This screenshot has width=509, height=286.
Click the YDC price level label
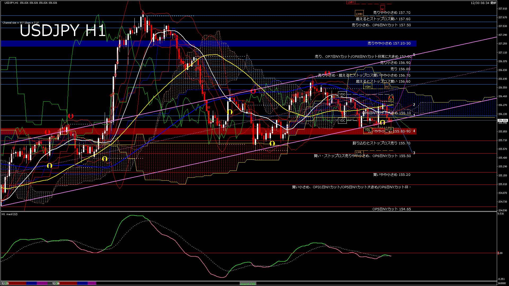[342, 120]
